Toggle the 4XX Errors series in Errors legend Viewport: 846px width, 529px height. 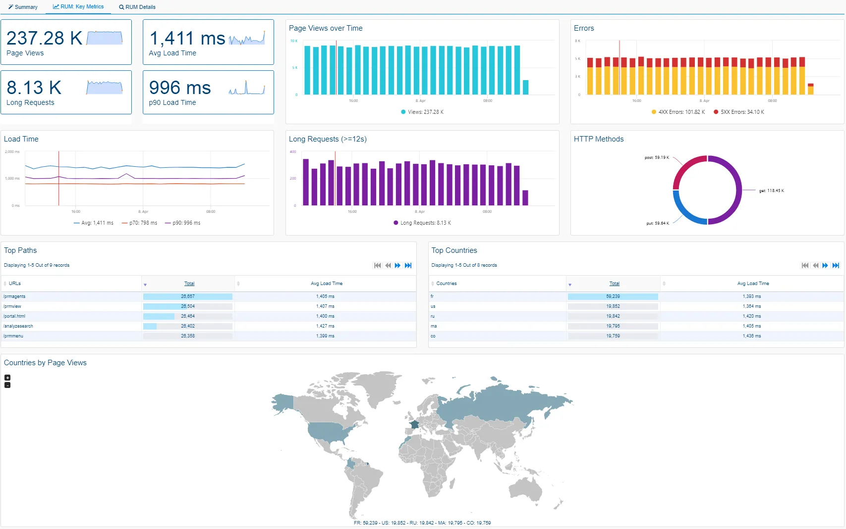(x=678, y=112)
